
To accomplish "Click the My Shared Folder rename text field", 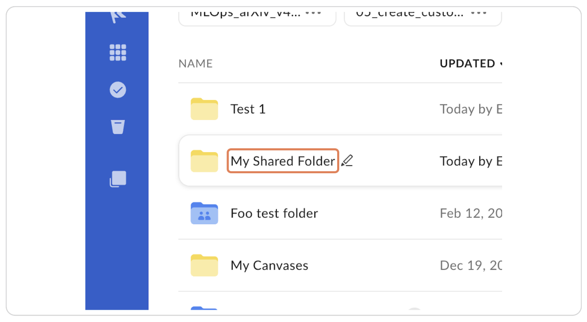I will 282,161.
